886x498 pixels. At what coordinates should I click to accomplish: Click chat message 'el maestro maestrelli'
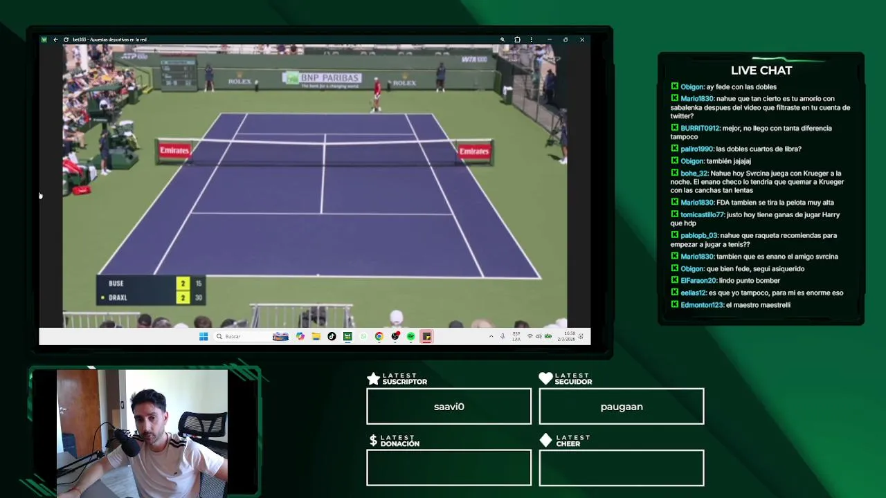[x=758, y=305]
